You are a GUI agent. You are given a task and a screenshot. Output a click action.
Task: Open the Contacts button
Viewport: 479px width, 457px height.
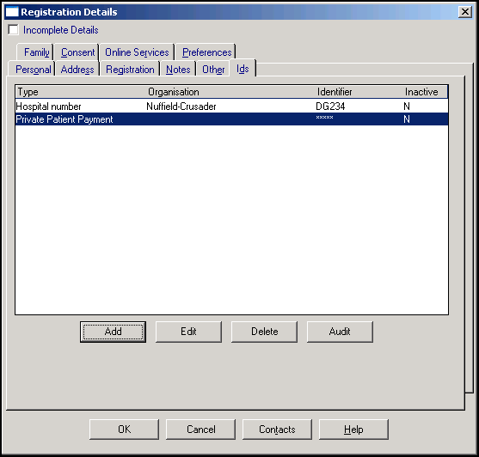(277, 430)
